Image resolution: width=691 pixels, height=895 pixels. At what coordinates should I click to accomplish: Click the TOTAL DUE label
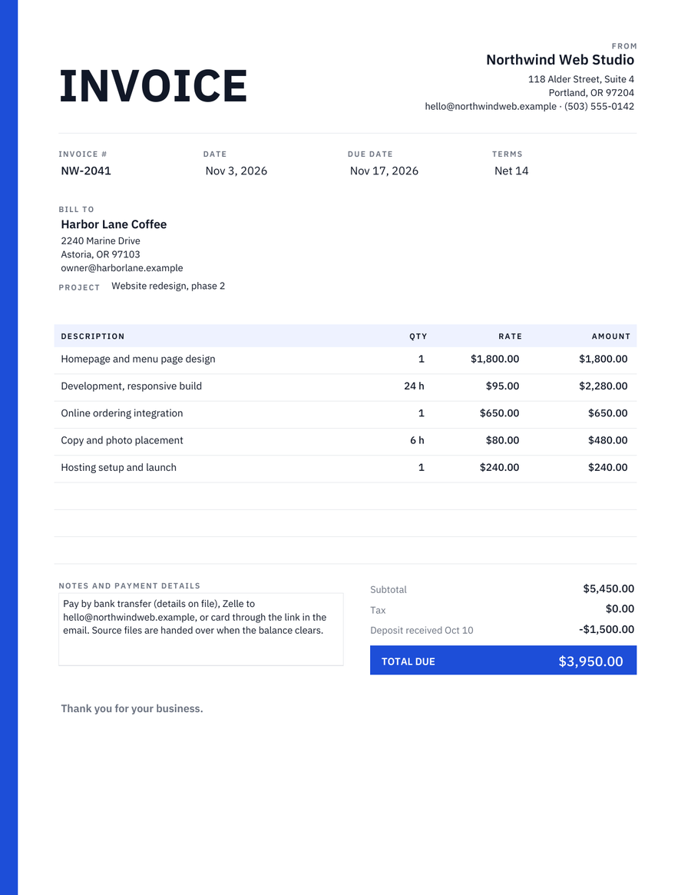pos(408,661)
